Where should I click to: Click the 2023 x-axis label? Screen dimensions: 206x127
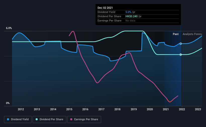[198, 109]
